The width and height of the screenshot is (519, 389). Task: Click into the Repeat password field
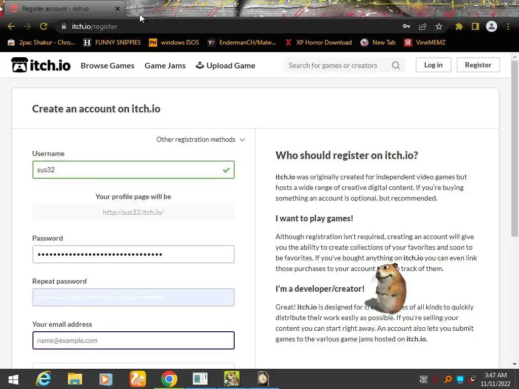click(x=133, y=297)
